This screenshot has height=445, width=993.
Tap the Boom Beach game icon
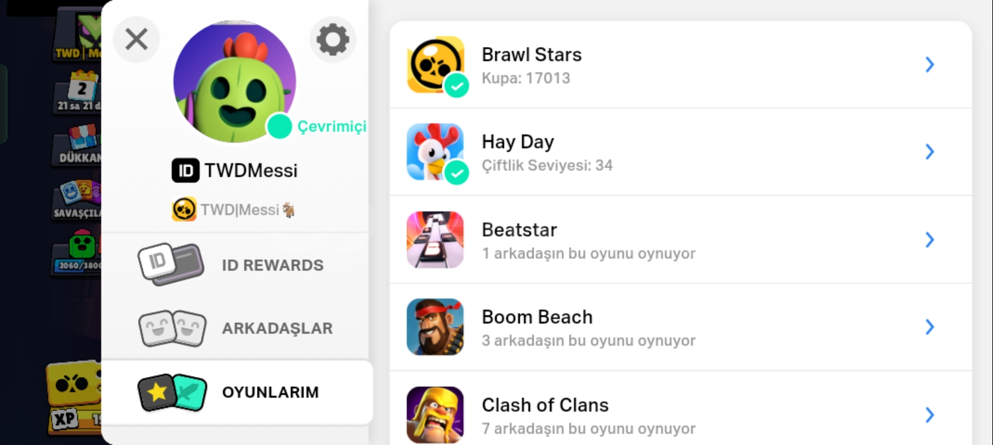pyautogui.click(x=435, y=327)
